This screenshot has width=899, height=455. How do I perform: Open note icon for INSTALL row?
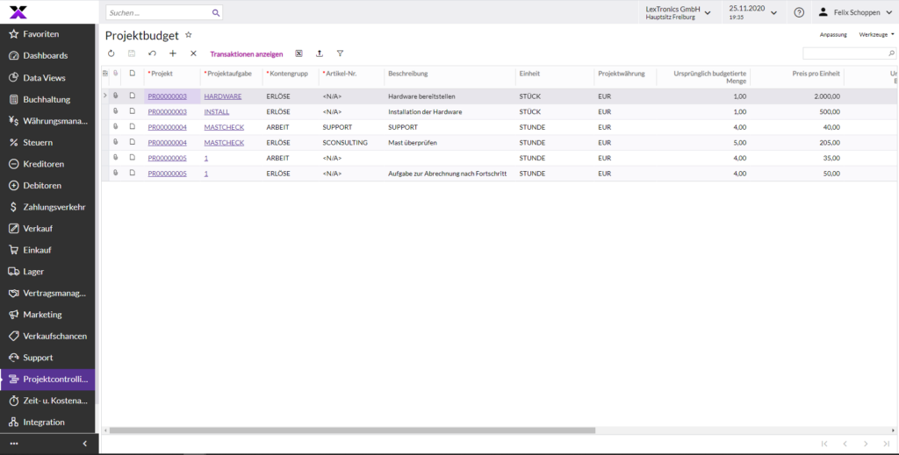click(133, 111)
